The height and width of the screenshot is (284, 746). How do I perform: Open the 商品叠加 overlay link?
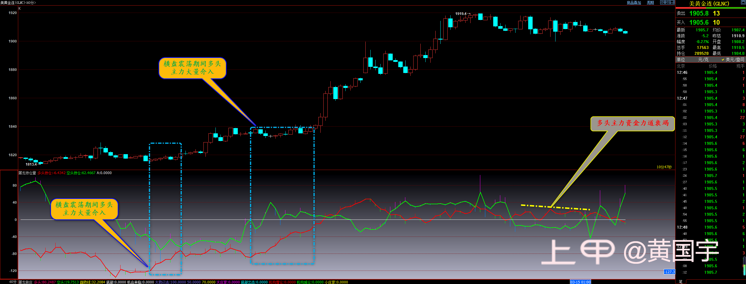pos(634,3)
